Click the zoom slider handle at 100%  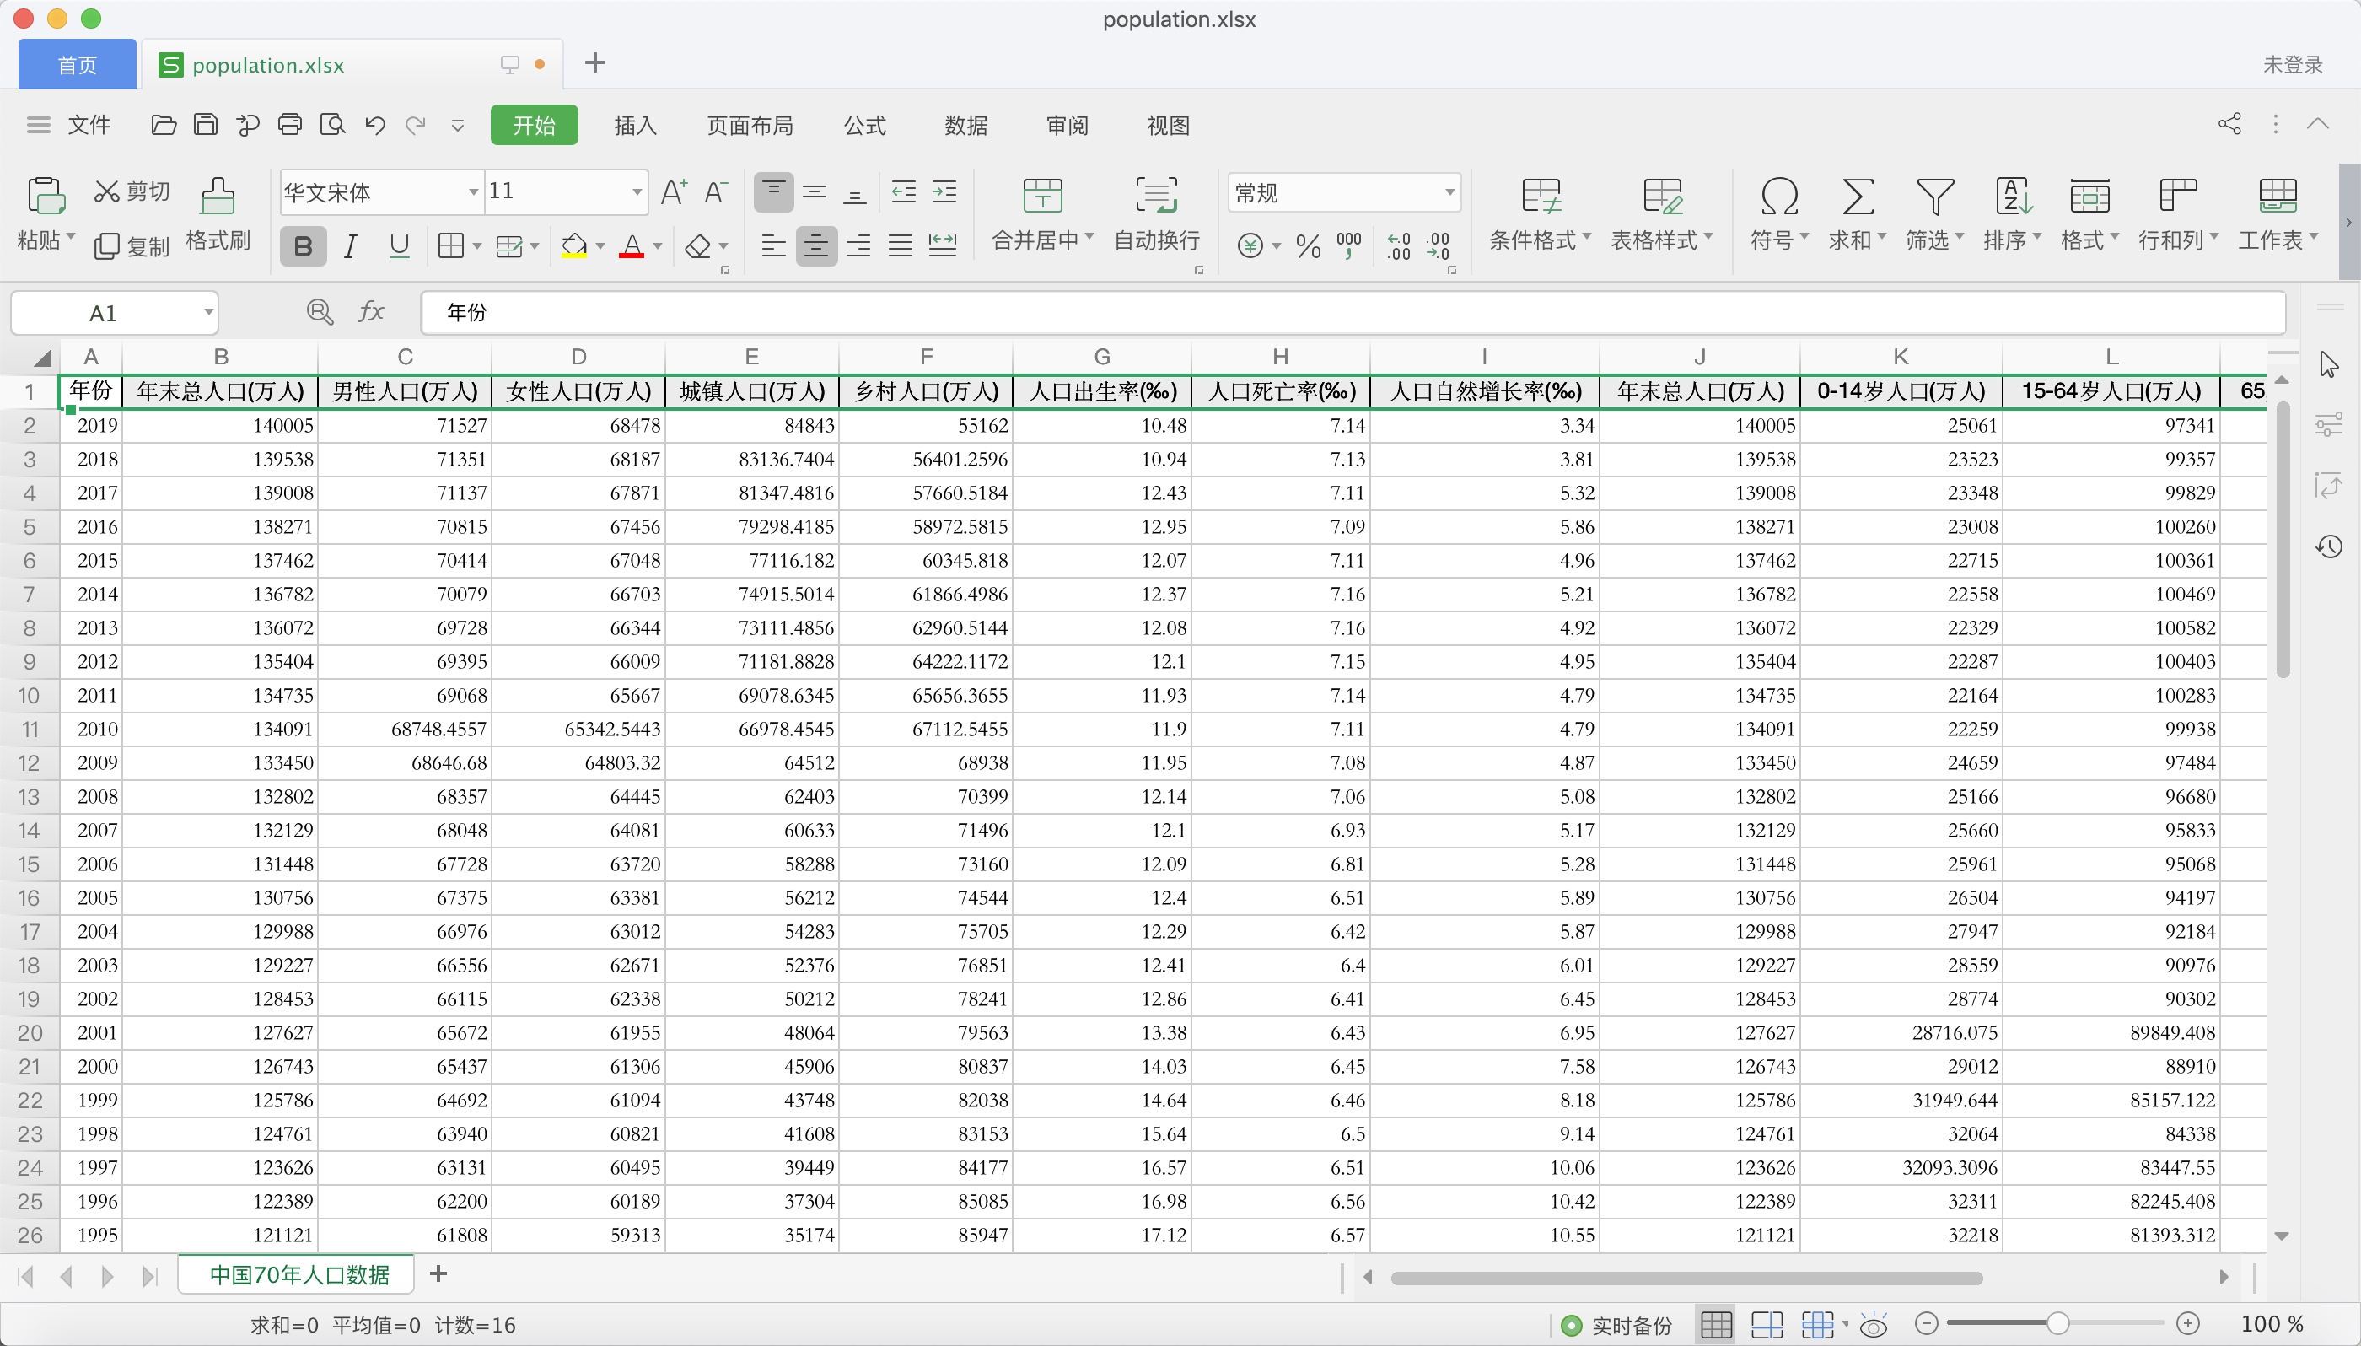(x=2057, y=1324)
